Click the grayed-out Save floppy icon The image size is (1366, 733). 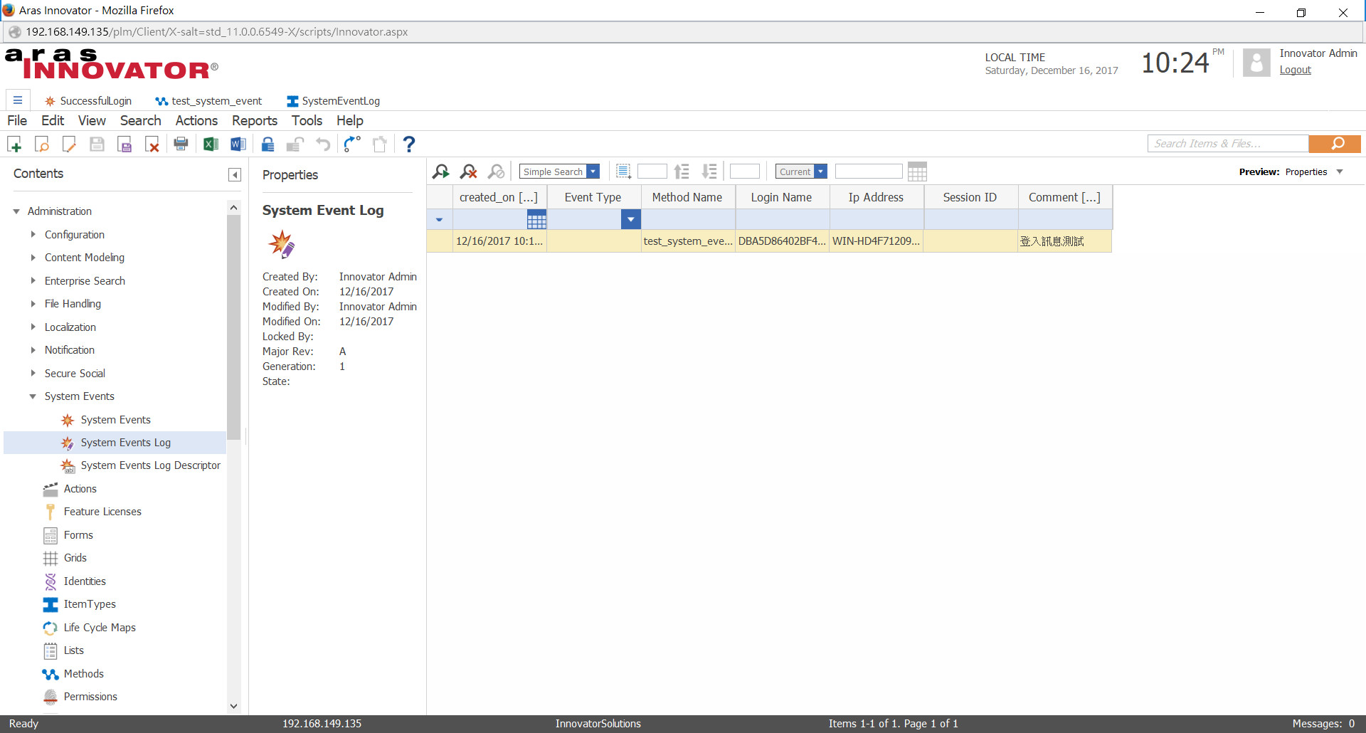(97, 144)
